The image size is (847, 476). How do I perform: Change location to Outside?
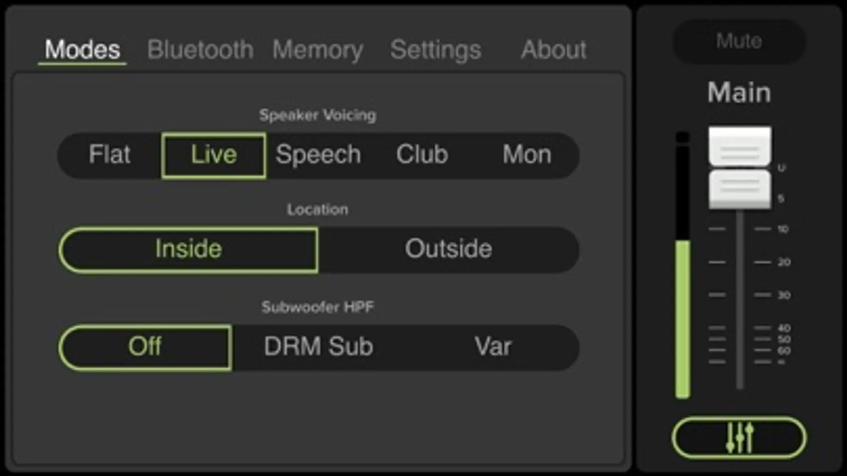click(448, 249)
